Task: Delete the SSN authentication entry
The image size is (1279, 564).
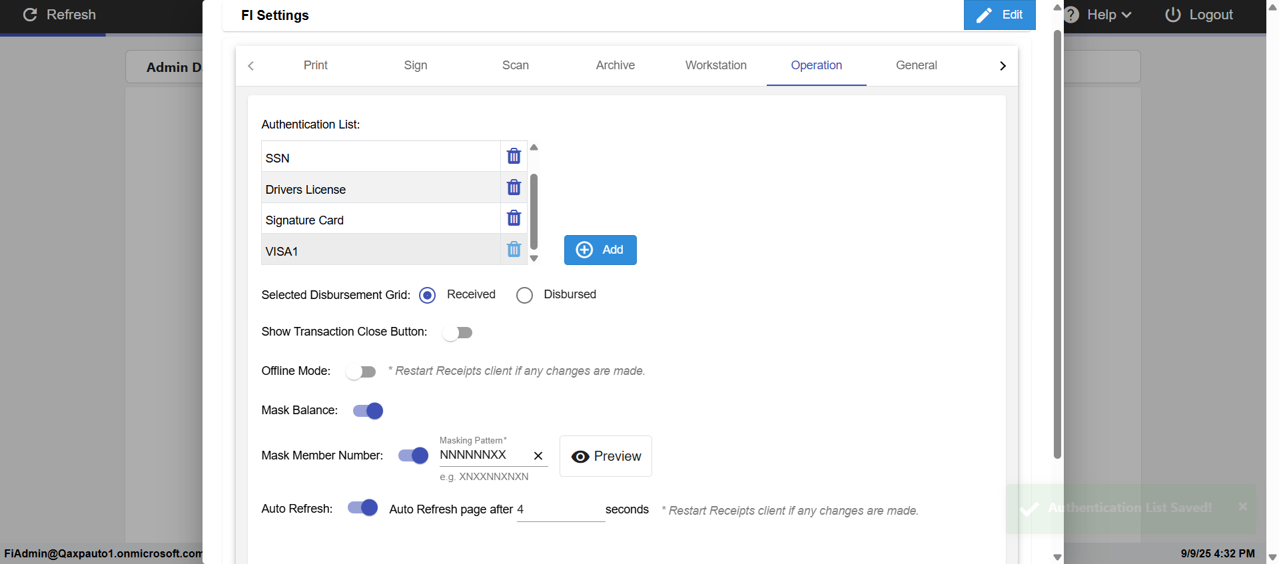Action: pyautogui.click(x=514, y=156)
